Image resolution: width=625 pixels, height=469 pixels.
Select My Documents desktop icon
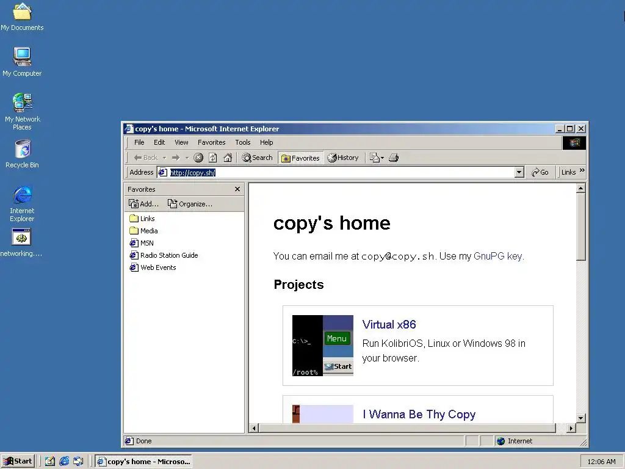point(22,16)
